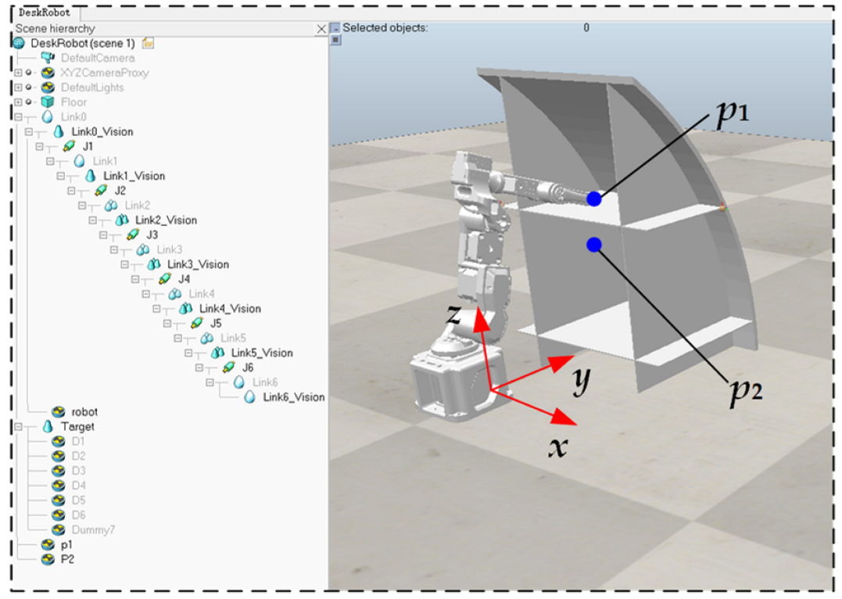The width and height of the screenshot is (842, 599).
Task: Select D5 under Target
Action: click(x=78, y=500)
